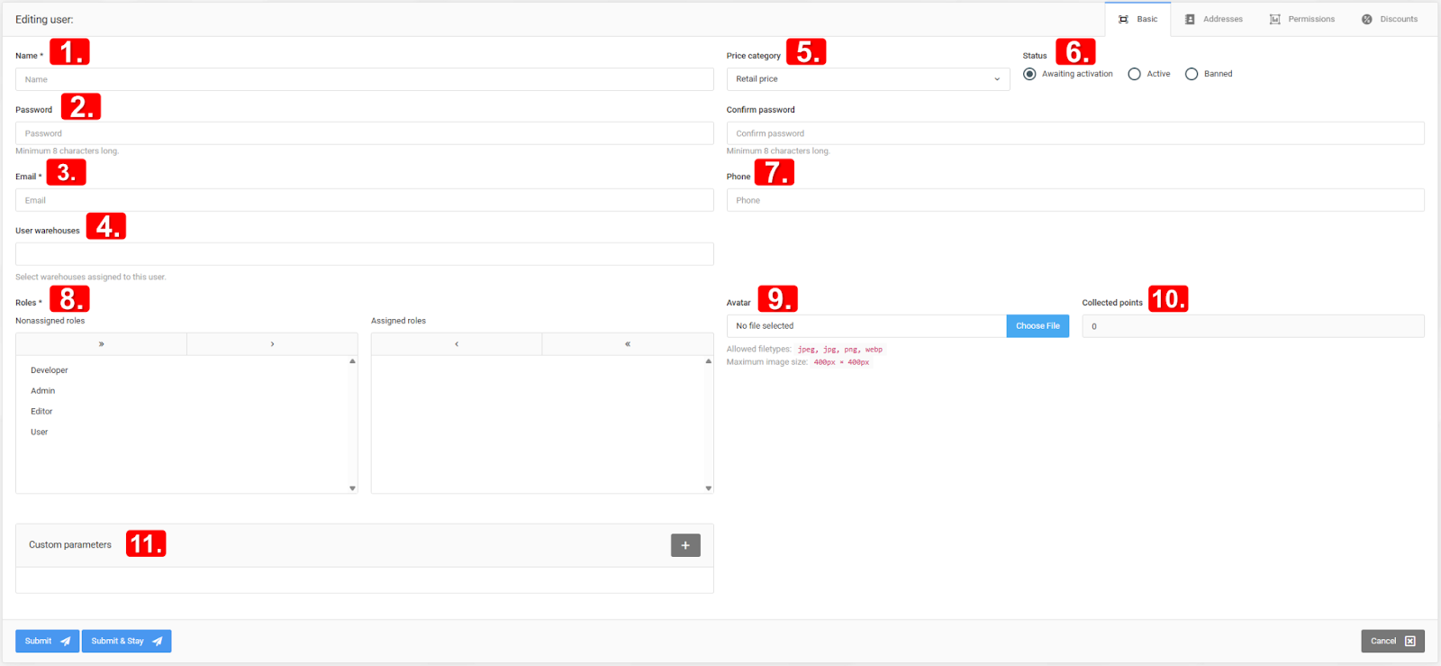Move selected role to assigned with single-right arrow

[x=272, y=344]
